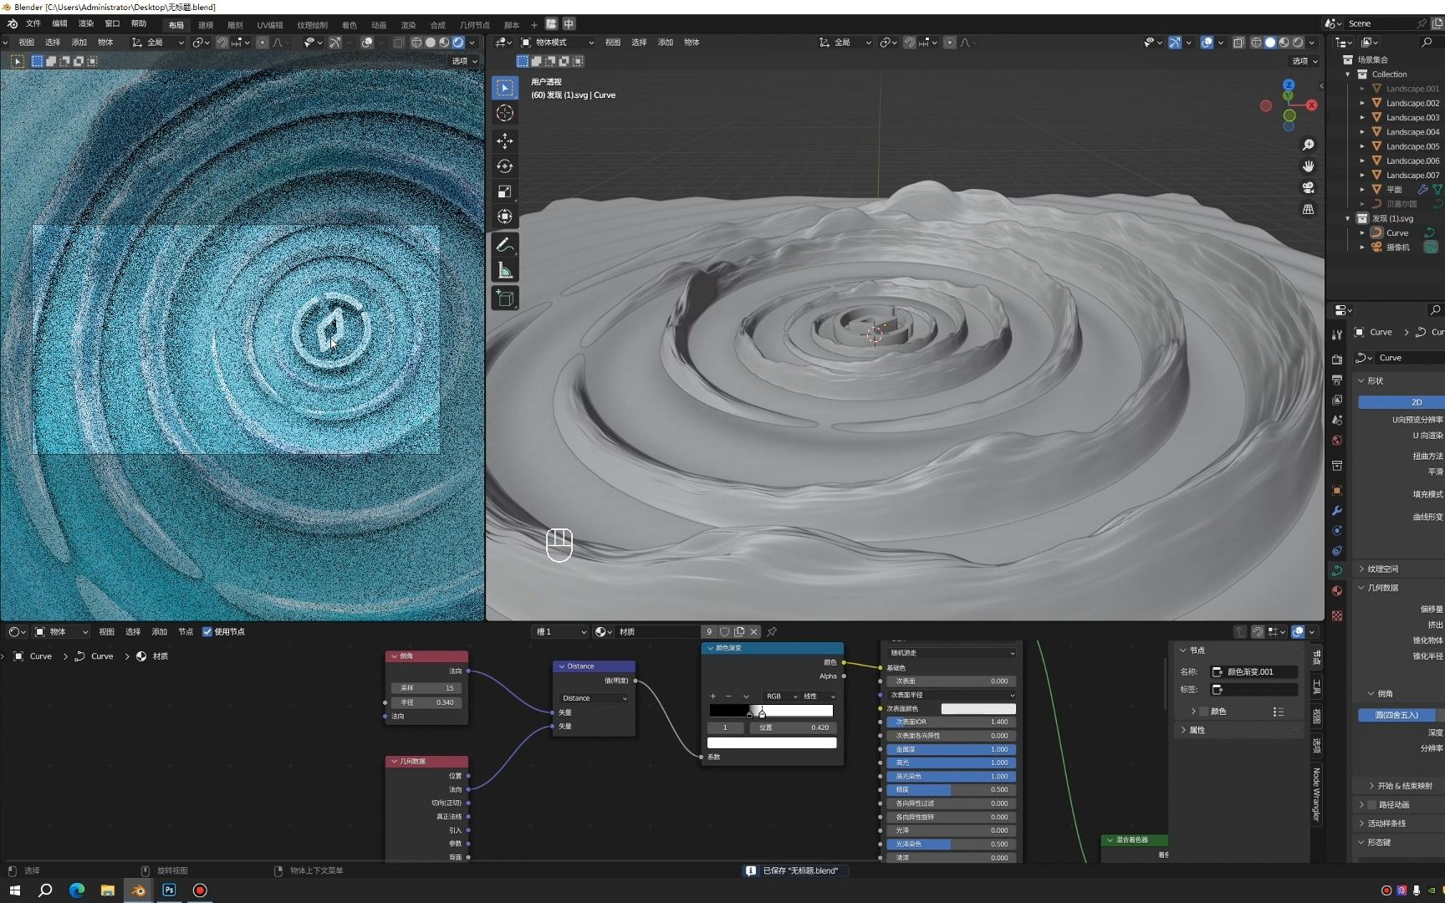Toggle the Path Animation checkbox

(1371, 804)
